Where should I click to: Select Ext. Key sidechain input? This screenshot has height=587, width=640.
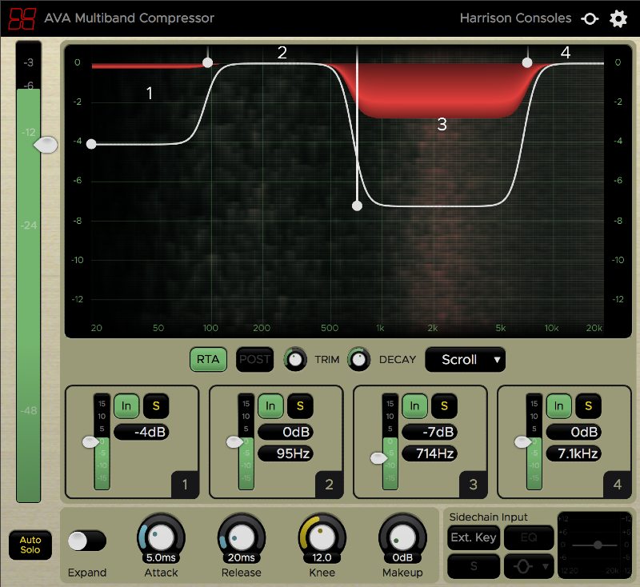coord(473,538)
